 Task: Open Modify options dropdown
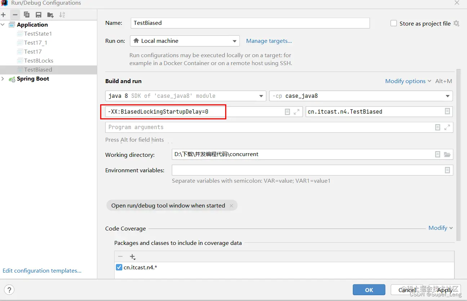tap(408, 81)
